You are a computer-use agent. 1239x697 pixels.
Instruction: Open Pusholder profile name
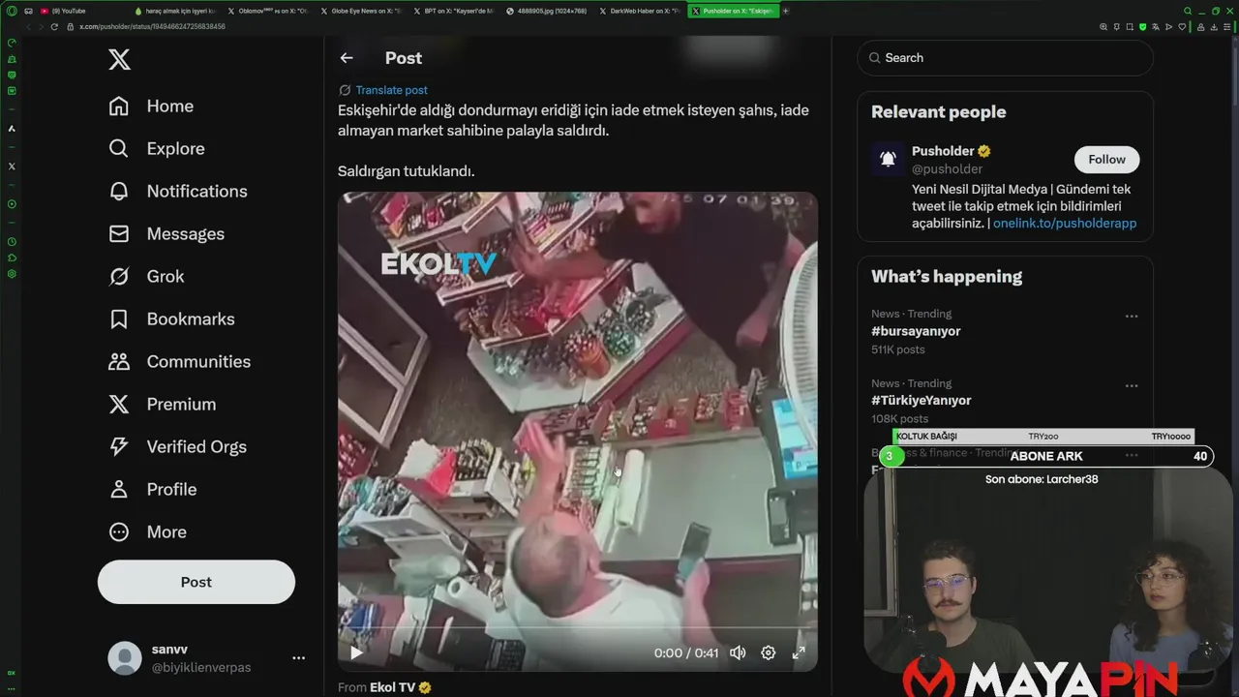(x=943, y=151)
